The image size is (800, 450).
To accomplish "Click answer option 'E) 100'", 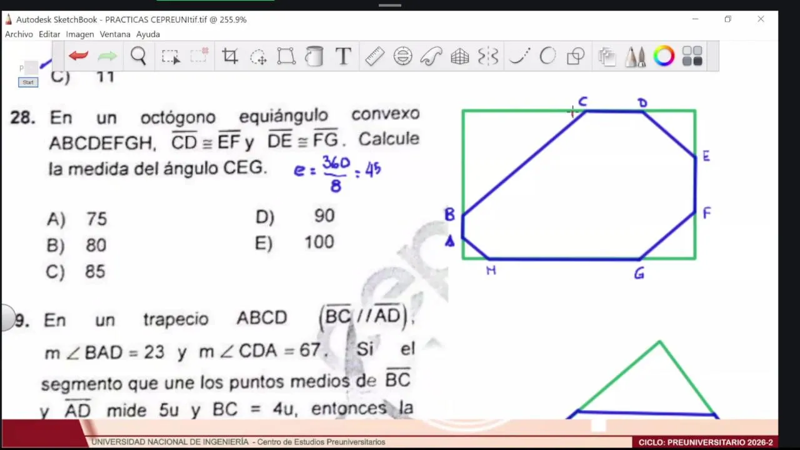I will coord(294,242).
